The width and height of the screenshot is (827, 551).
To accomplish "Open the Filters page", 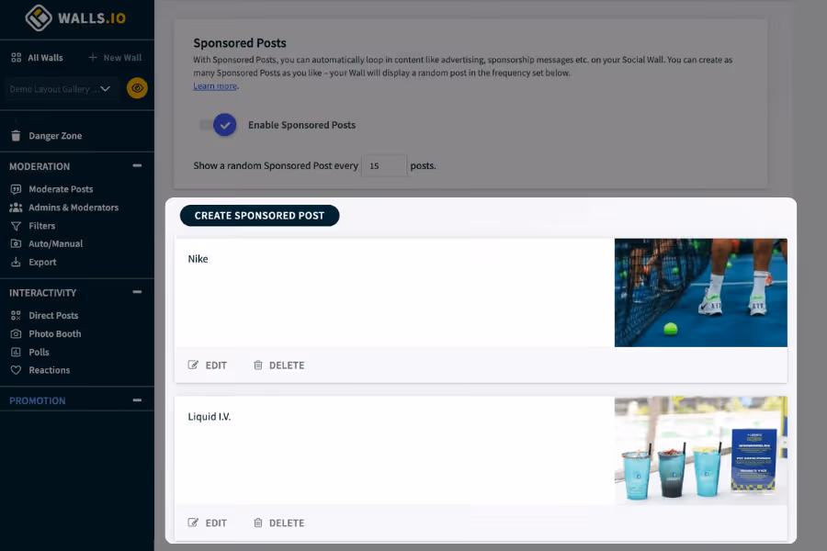I will click(41, 226).
